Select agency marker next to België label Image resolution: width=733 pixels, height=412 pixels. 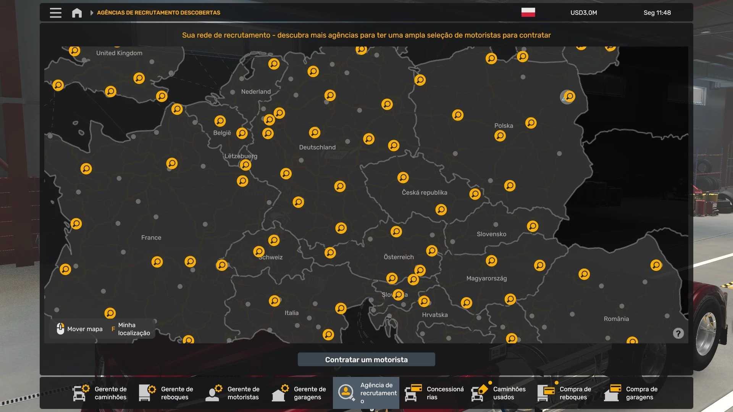click(x=242, y=133)
